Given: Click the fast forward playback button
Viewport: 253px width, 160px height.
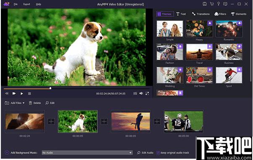Looking at the screenshot, I should (14, 94).
